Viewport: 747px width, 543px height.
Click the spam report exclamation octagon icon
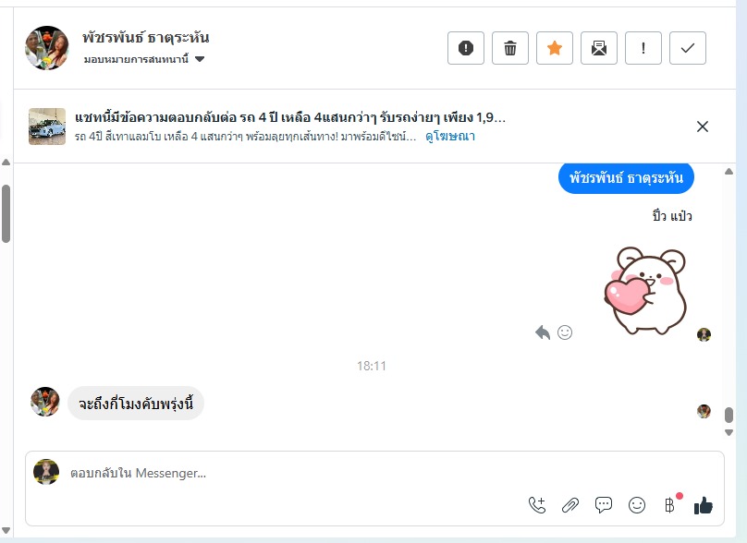pos(465,48)
